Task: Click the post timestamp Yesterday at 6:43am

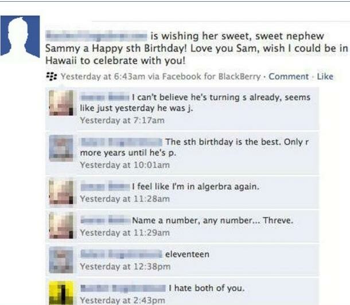Action: pos(103,76)
